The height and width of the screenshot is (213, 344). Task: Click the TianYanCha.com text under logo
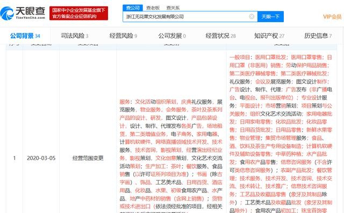tap(30, 18)
